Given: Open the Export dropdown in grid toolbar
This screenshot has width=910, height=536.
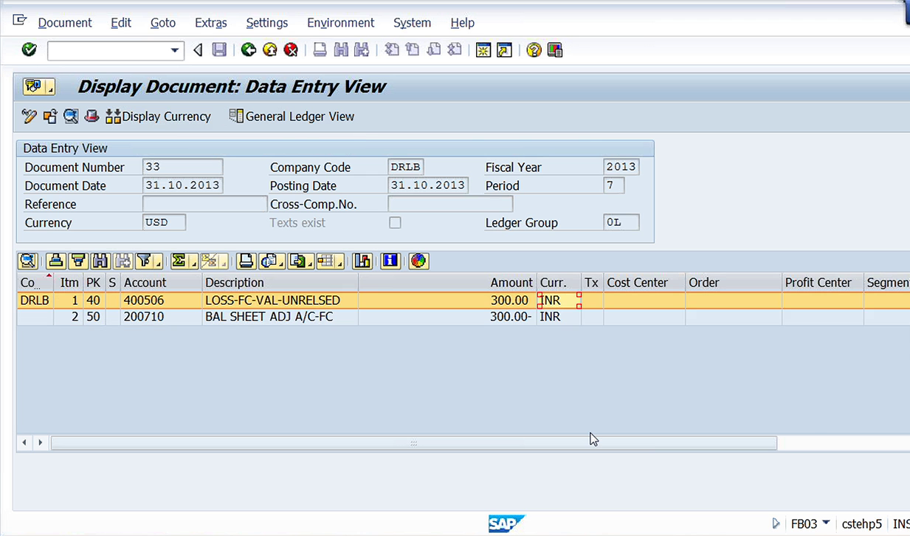Looking at the screenshot, I should [x=301, y=261].
